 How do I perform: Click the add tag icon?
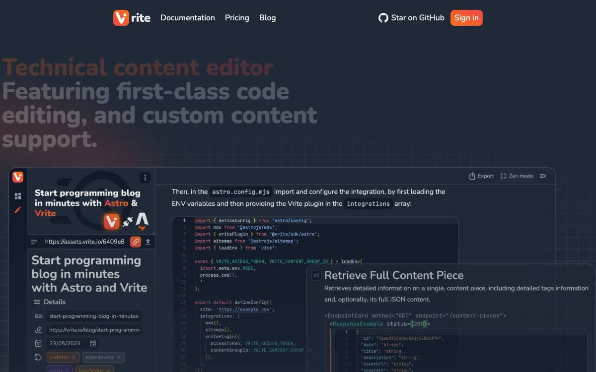coord(38,357)
